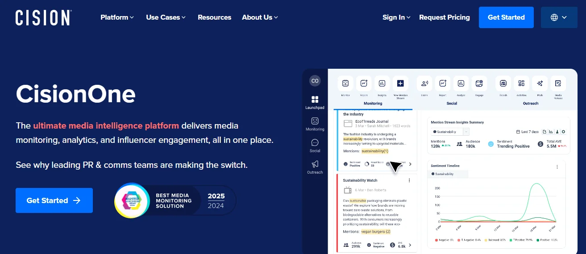Expand the About Us menu
This screenshot has width=586, height=254.
[260, 17]
